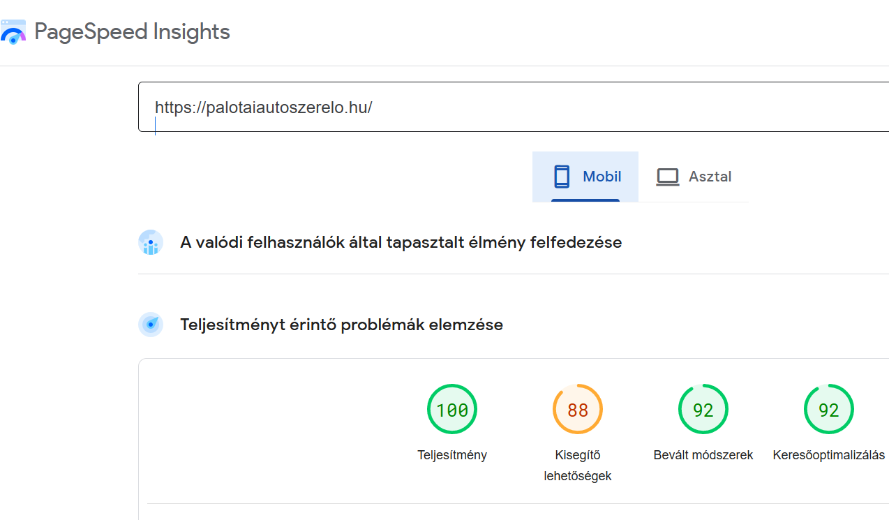Click the PageSpeed Insights logo icon
Image resolution: width=889 pixels, height=520 pixels.
(x=13, y=33)
